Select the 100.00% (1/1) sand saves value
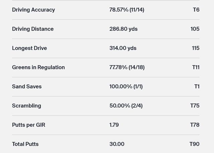 [126, 86]
